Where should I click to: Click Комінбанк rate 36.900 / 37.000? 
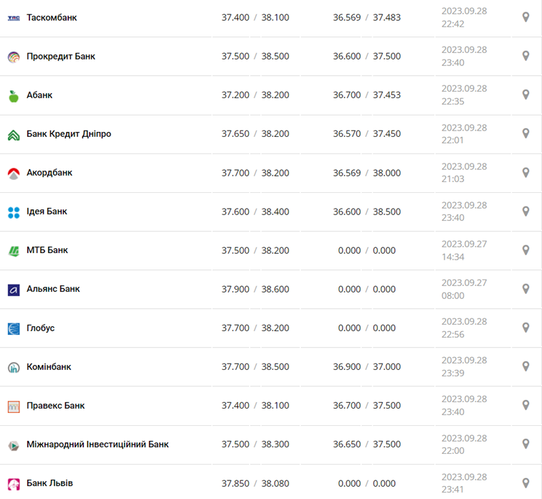click(366, 366)
